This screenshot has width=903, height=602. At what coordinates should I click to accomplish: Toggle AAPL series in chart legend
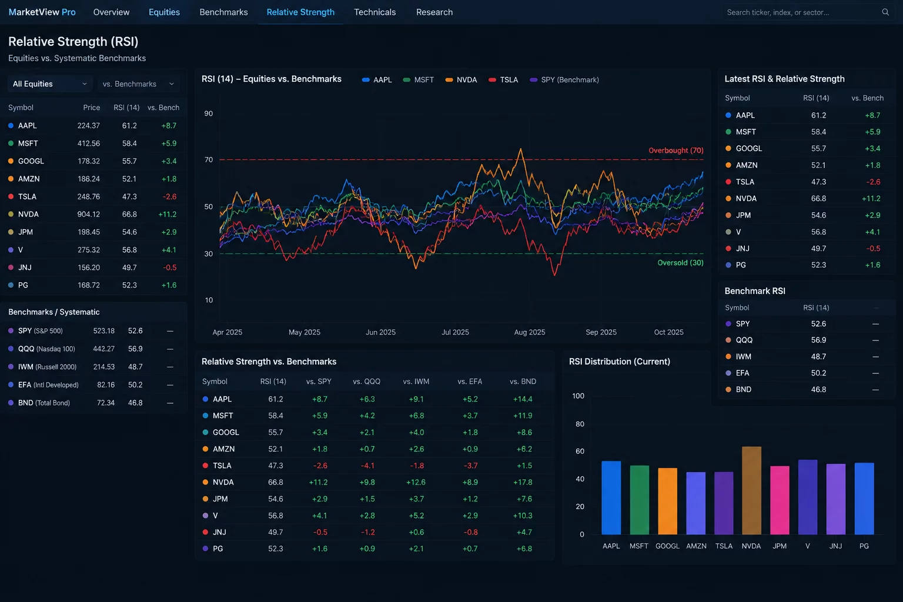point(377,80)
